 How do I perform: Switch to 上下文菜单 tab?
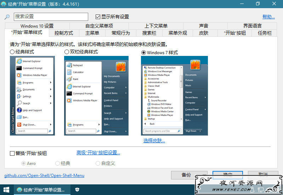click(x=156, y=26)
